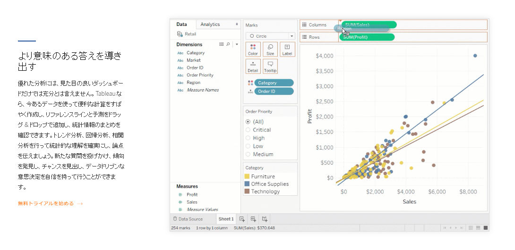
Task: Select the Critical order priority option
Action: 248,130
